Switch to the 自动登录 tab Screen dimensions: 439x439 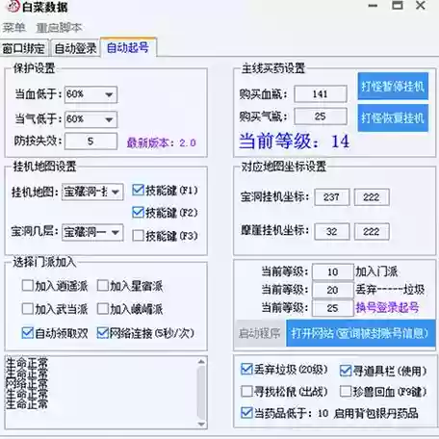click(x=75, y=48)
